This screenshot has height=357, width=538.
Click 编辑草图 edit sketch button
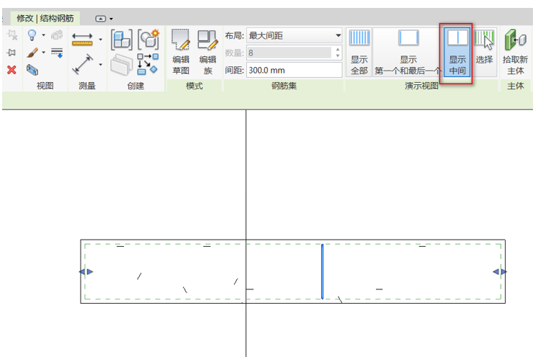click(x=181, y=52)
